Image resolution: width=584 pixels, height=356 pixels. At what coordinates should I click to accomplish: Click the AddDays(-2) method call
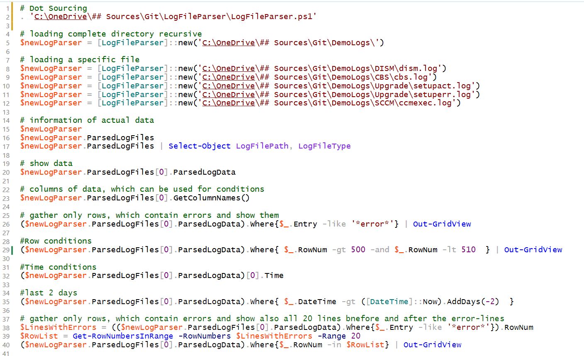tap(473, 302)
